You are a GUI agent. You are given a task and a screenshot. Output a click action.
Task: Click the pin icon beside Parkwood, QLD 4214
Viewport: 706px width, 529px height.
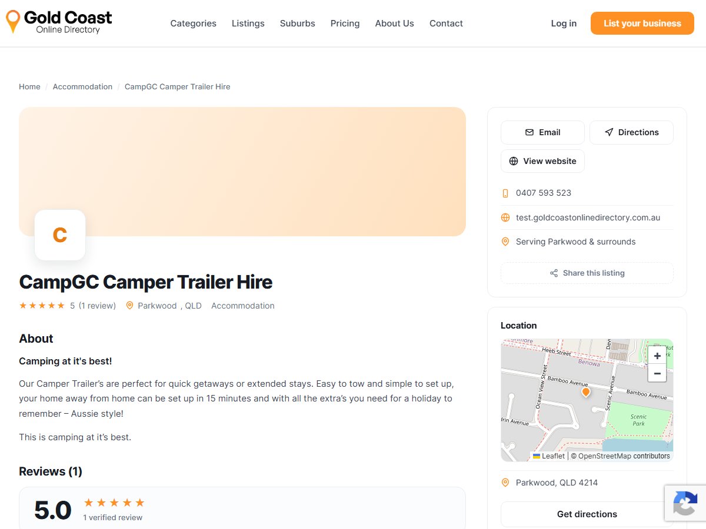click(505, 483)
